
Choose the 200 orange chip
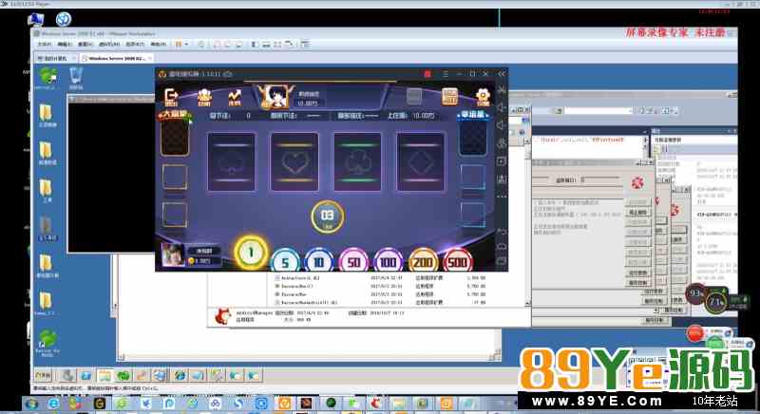[x=423, y=261]
